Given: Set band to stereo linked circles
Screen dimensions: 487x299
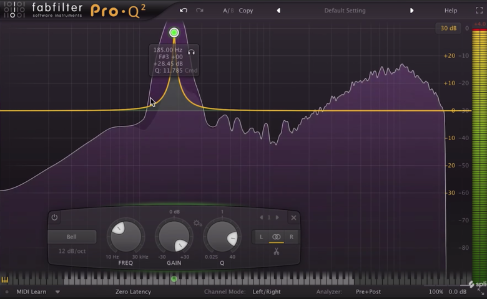Looking at the screenshot, I should point(277,237).
